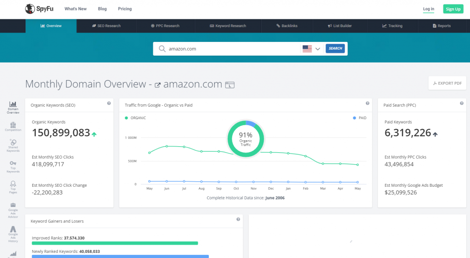Click the Newly Ranked Keywords 40,058,033 label
The width and height of the screenshot is (470, 258).
(66, 252)
